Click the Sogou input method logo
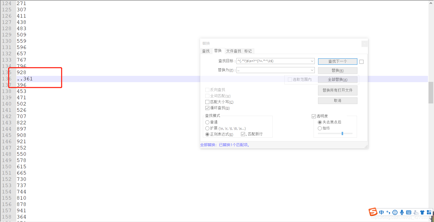The height and width of the screenshot is (222, 434). (x=373, y=212)
